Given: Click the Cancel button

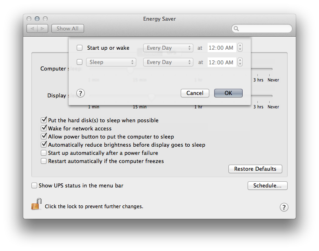Looking at the screenshot, I should pyautogui.click(x=195, y=93).
